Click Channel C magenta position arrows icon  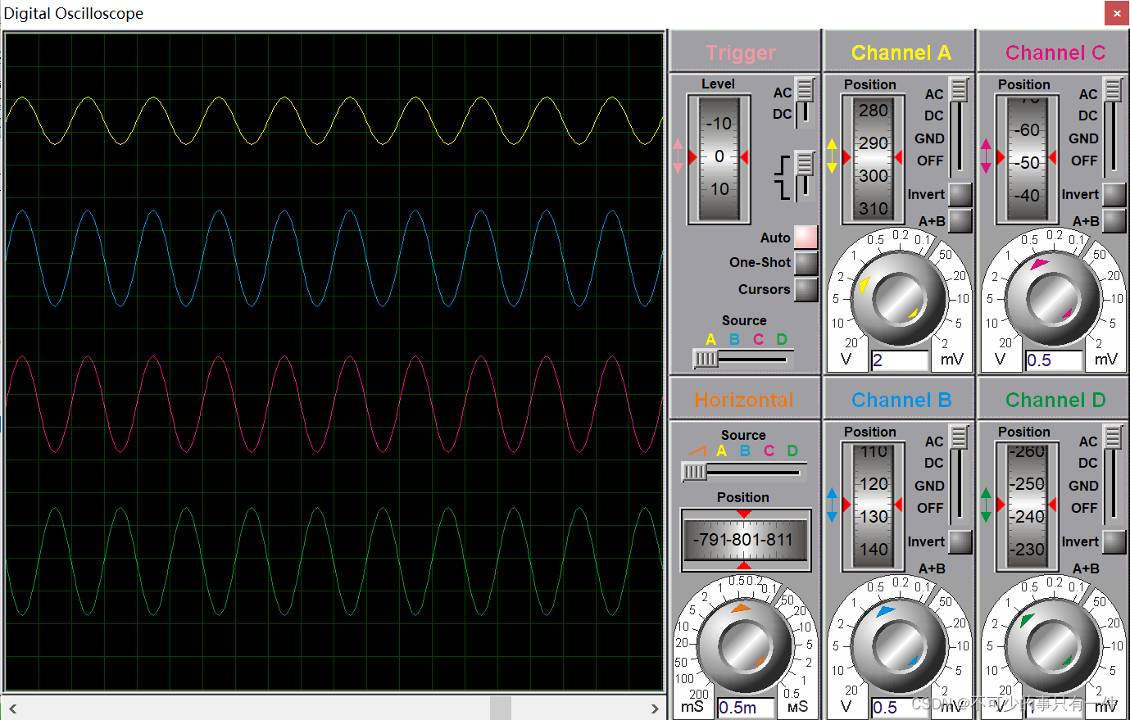tap(986, 156)
